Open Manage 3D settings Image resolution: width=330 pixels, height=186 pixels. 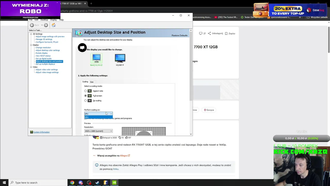pos(44,39)
